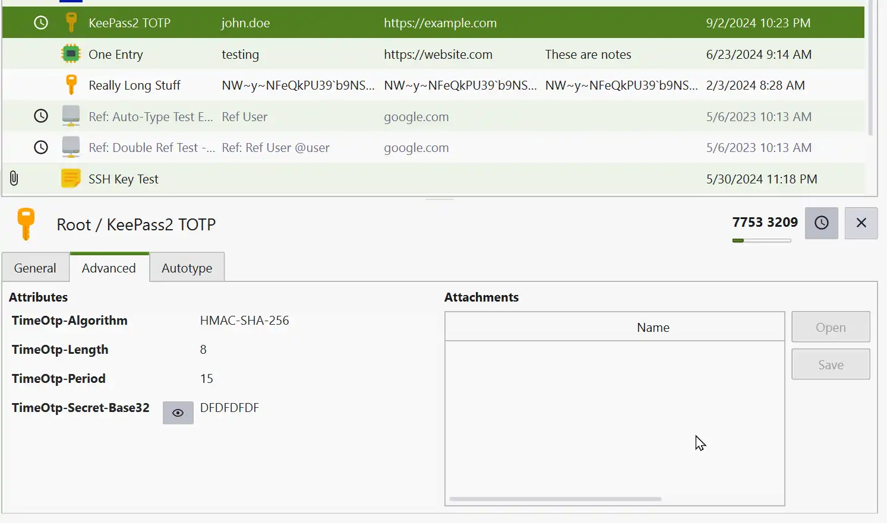
Task: Select the Ref: Auto-Type Test entry title
Action: (150, 116)
